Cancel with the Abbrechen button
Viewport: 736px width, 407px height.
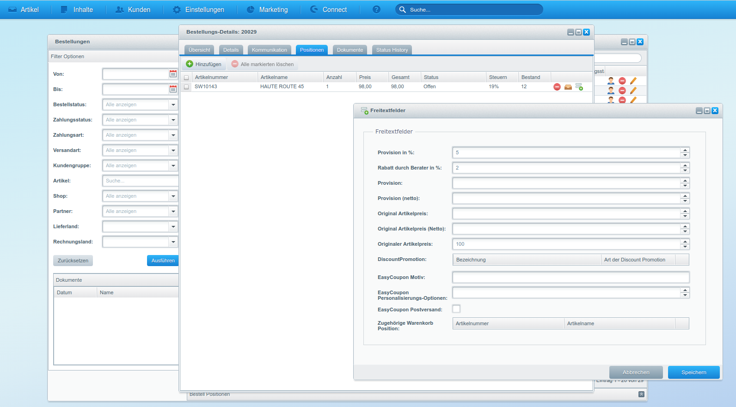point(636,372)
